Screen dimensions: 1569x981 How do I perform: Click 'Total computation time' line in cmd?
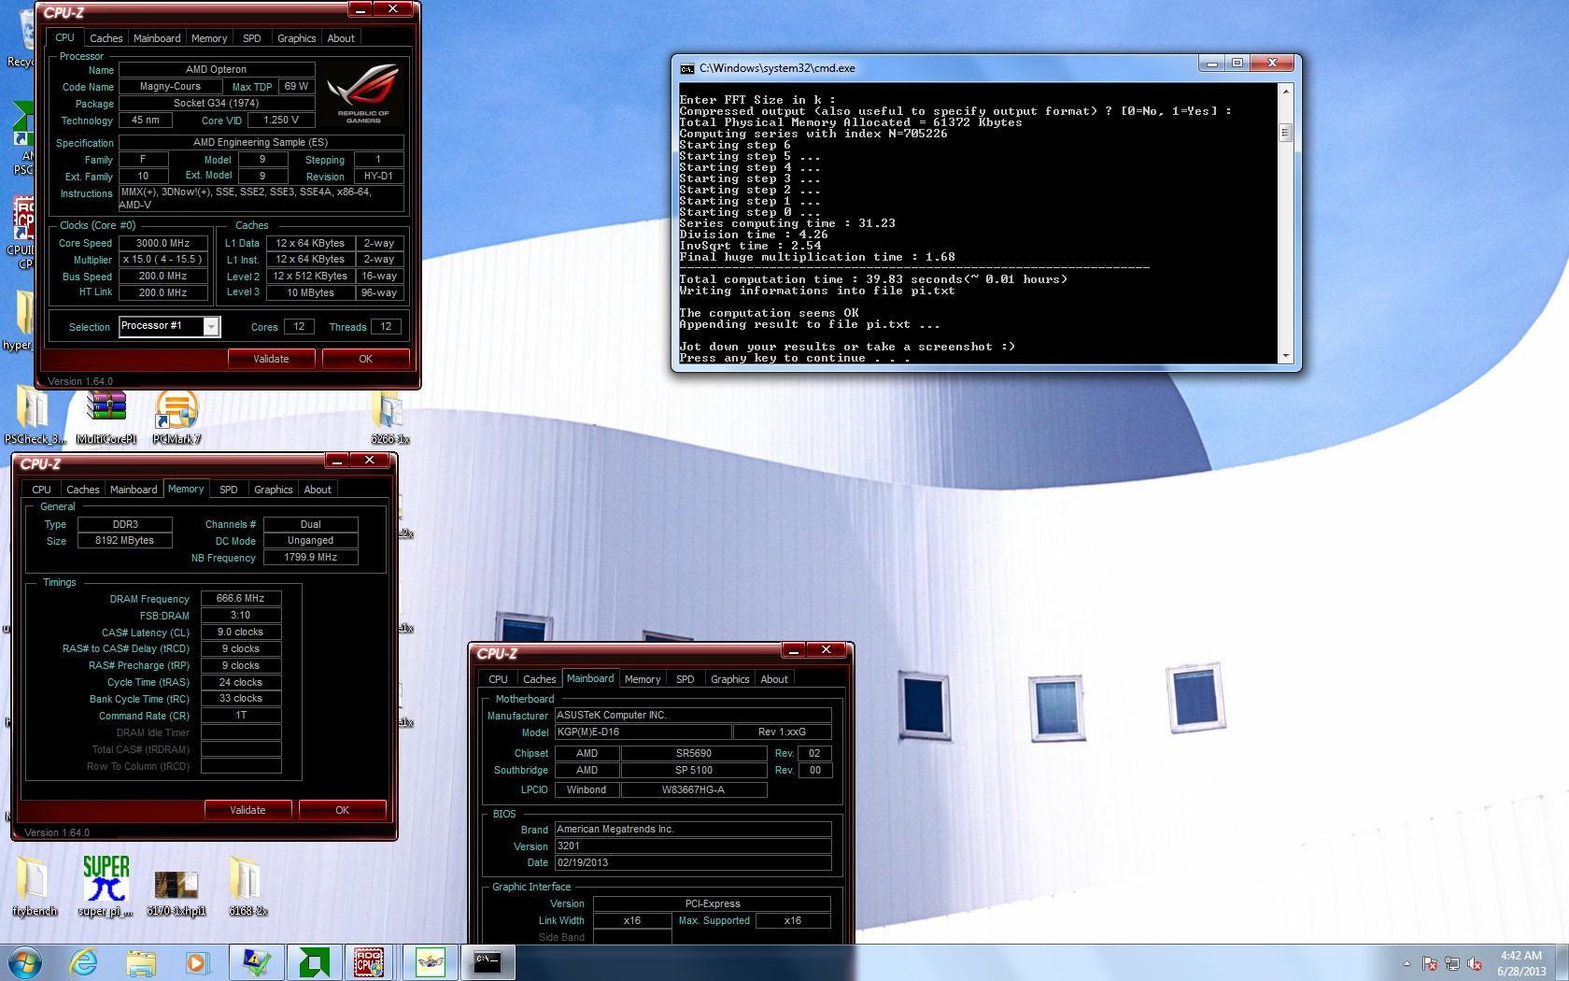pos(873,279)
